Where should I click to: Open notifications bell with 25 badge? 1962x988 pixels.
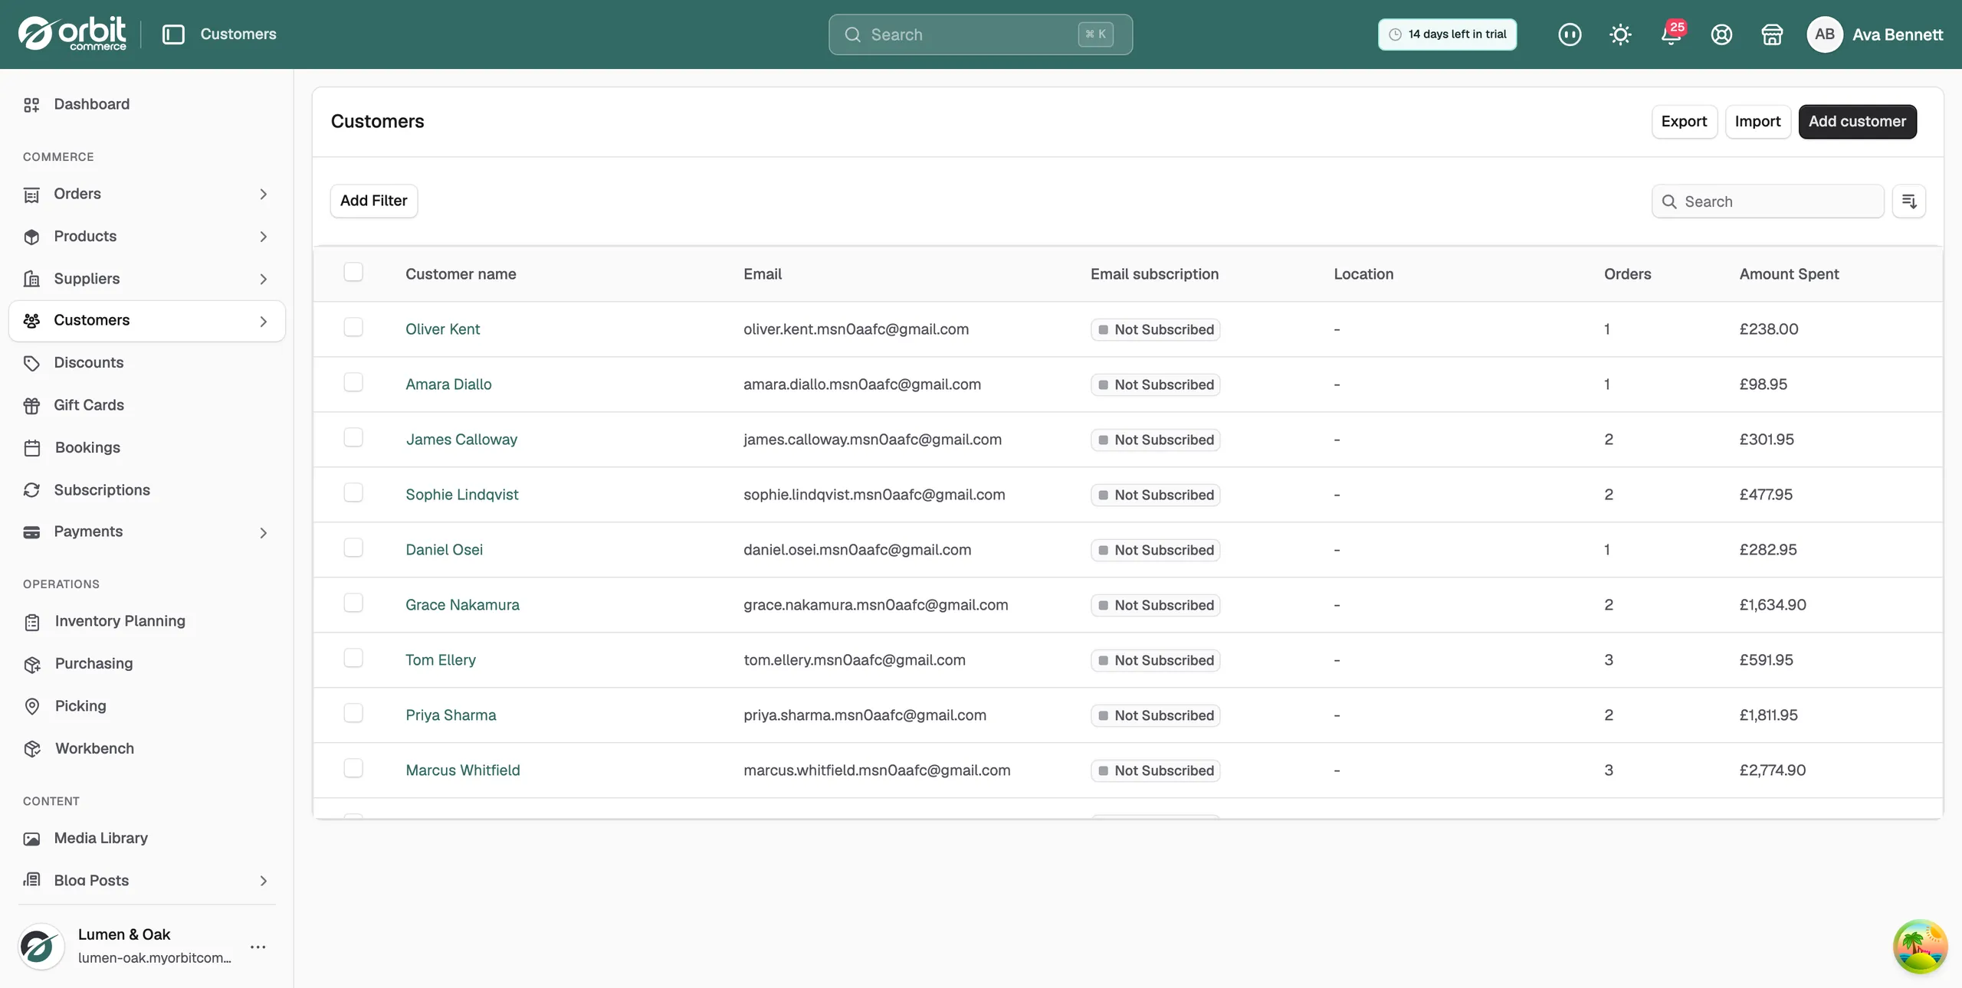[1672, 34]
